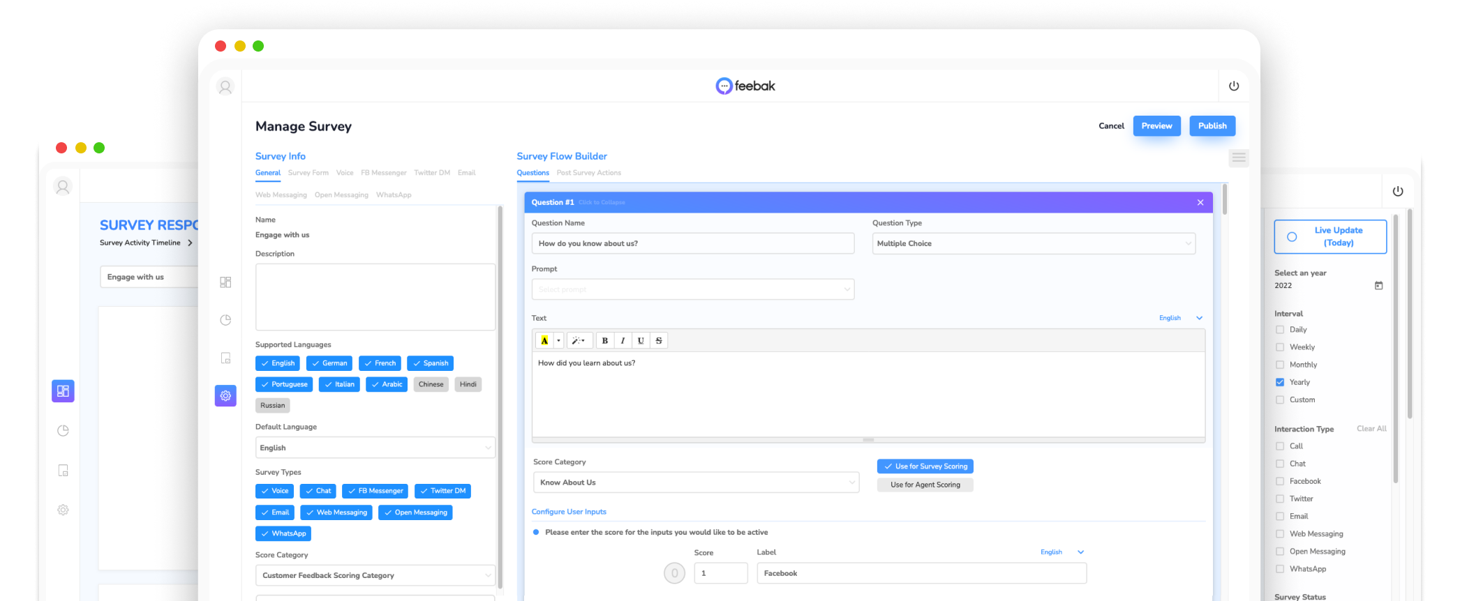
Task: Click the Cancel button
Action: (x=1111, y=126)
